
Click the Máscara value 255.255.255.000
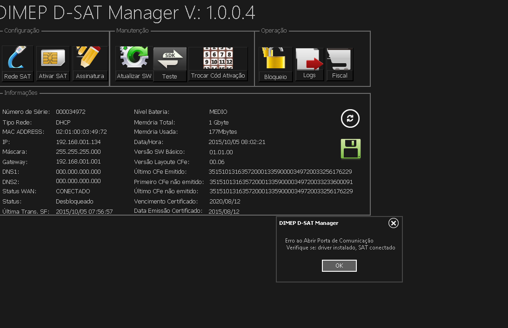click(79, 152)
